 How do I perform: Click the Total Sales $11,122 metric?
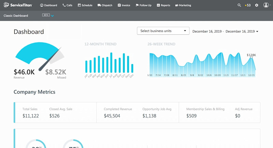point(31,113)
